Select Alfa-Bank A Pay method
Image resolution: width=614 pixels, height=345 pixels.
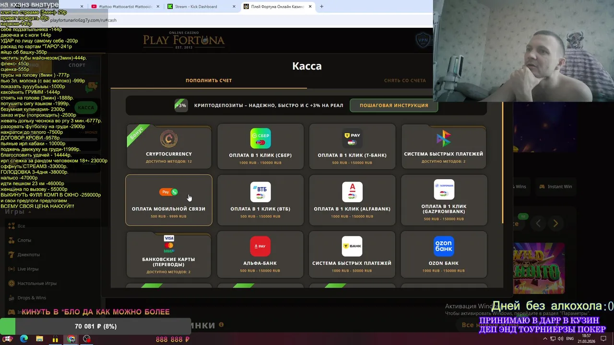[260, 255]
